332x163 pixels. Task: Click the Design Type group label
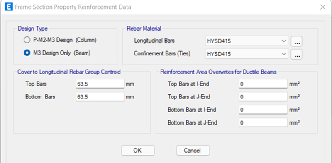coord(33,29)
